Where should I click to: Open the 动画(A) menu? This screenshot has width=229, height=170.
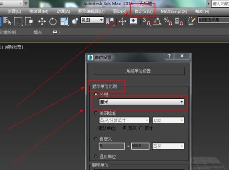tap(63, 11)
